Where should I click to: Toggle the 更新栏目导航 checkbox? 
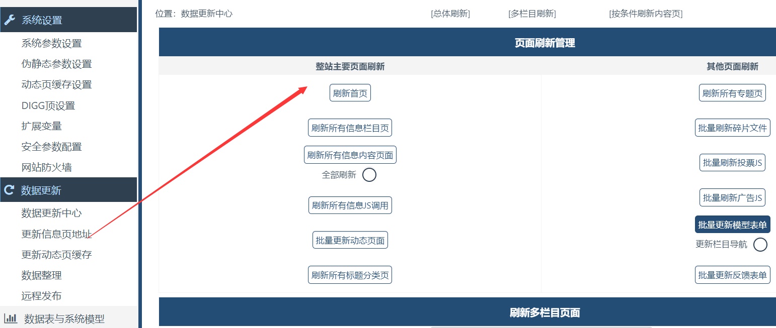[760, 245]
